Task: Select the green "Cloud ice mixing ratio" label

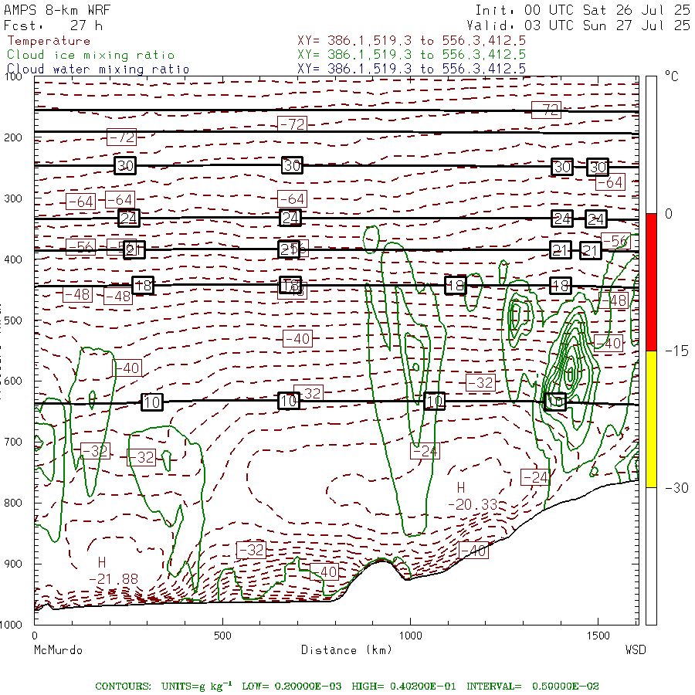Action: pyautogui.click(x=90, y=55)
